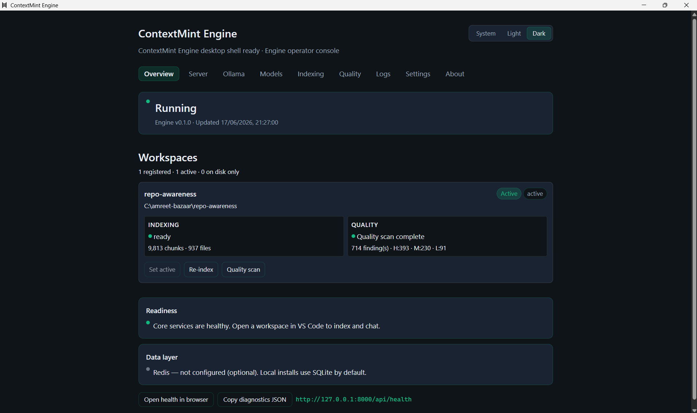Open the http://127.0.0.1:8000/api/health link

click(353, 399)
